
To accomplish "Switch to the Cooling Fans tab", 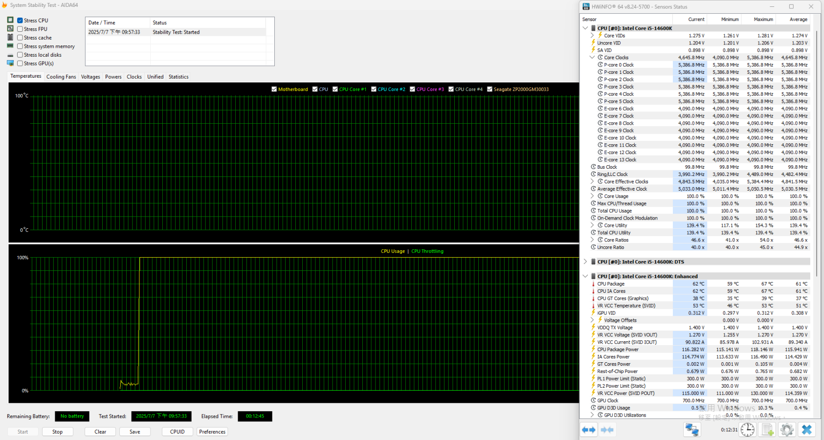I will 61,77.
